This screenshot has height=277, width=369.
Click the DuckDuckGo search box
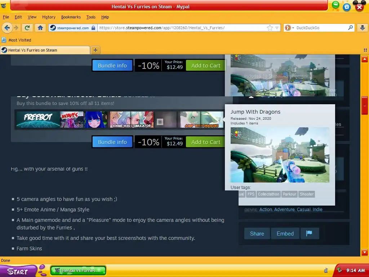(x=321, y=28)
